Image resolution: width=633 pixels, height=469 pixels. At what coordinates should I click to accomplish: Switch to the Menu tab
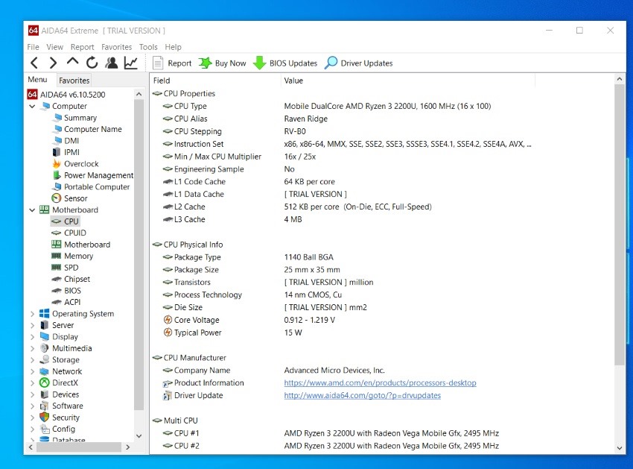(37, 80)
